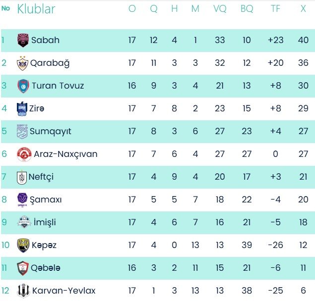Open the Karvan-Yevlax team name link
Image resolution: width=315 pixels, height=301 pixels.
click(63, 291)
